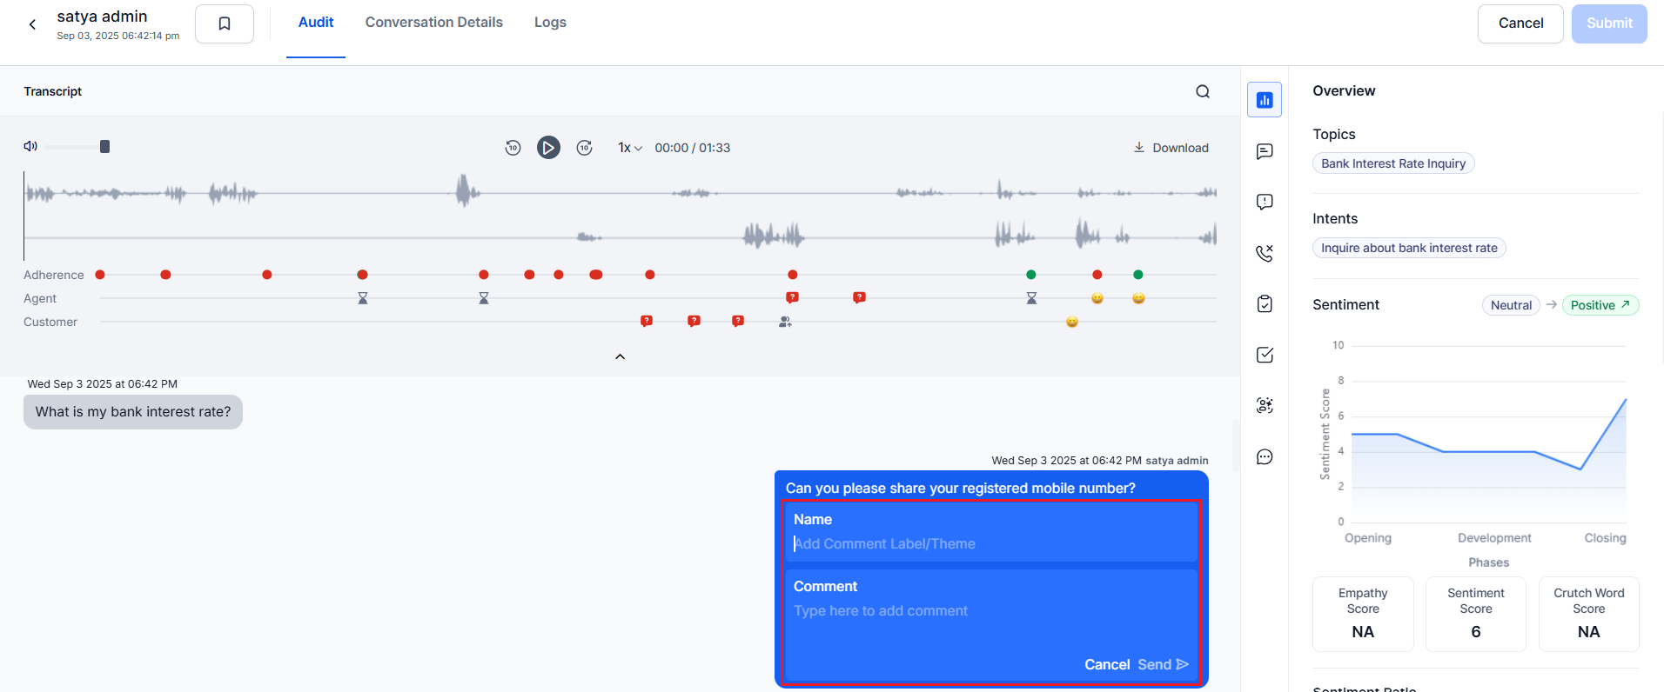This screenshot has width=1664, height=692.
Task: Go back using the left arrow
Action: click(x=33, y=24)
